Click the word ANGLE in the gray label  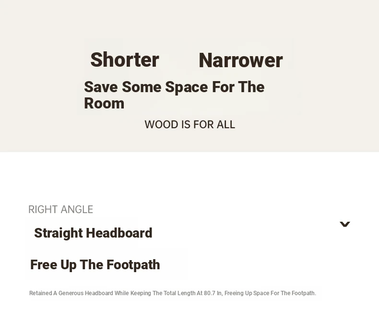[77, 209]
